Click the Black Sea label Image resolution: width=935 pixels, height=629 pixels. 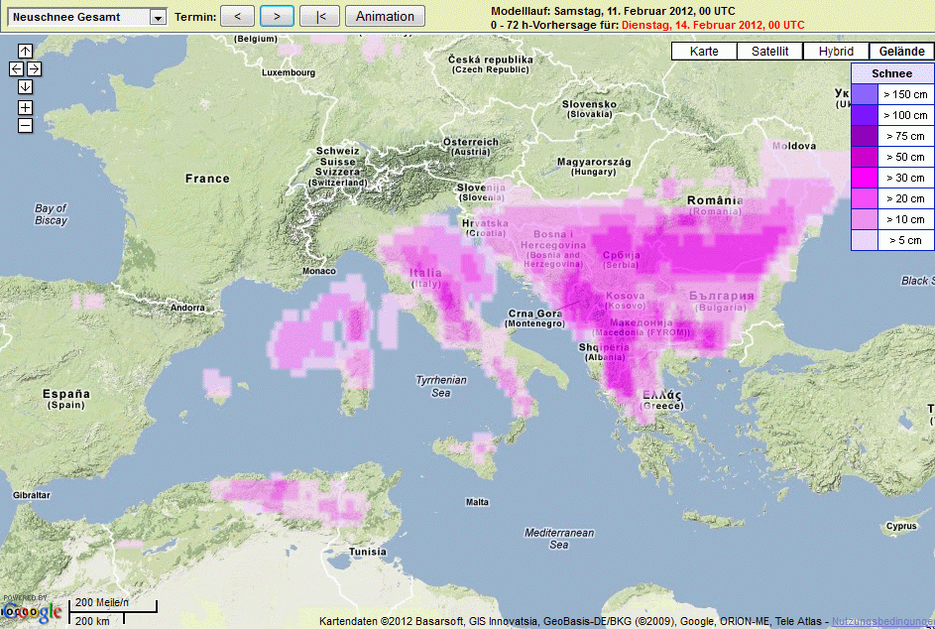click(x=918, y=281)
